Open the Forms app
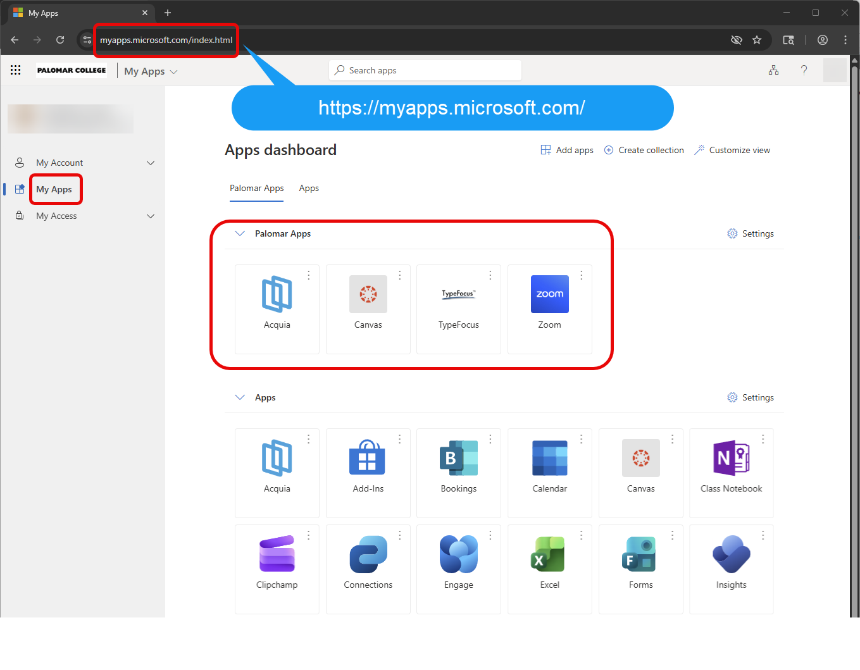The height and width of the screenshot is (670, 860). (640, 562)
